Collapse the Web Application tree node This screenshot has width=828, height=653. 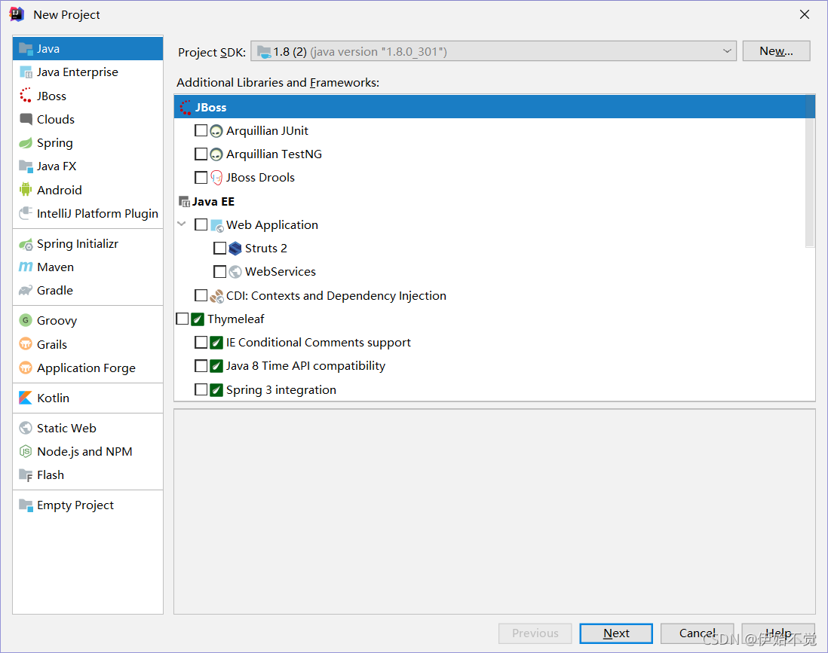182,224
